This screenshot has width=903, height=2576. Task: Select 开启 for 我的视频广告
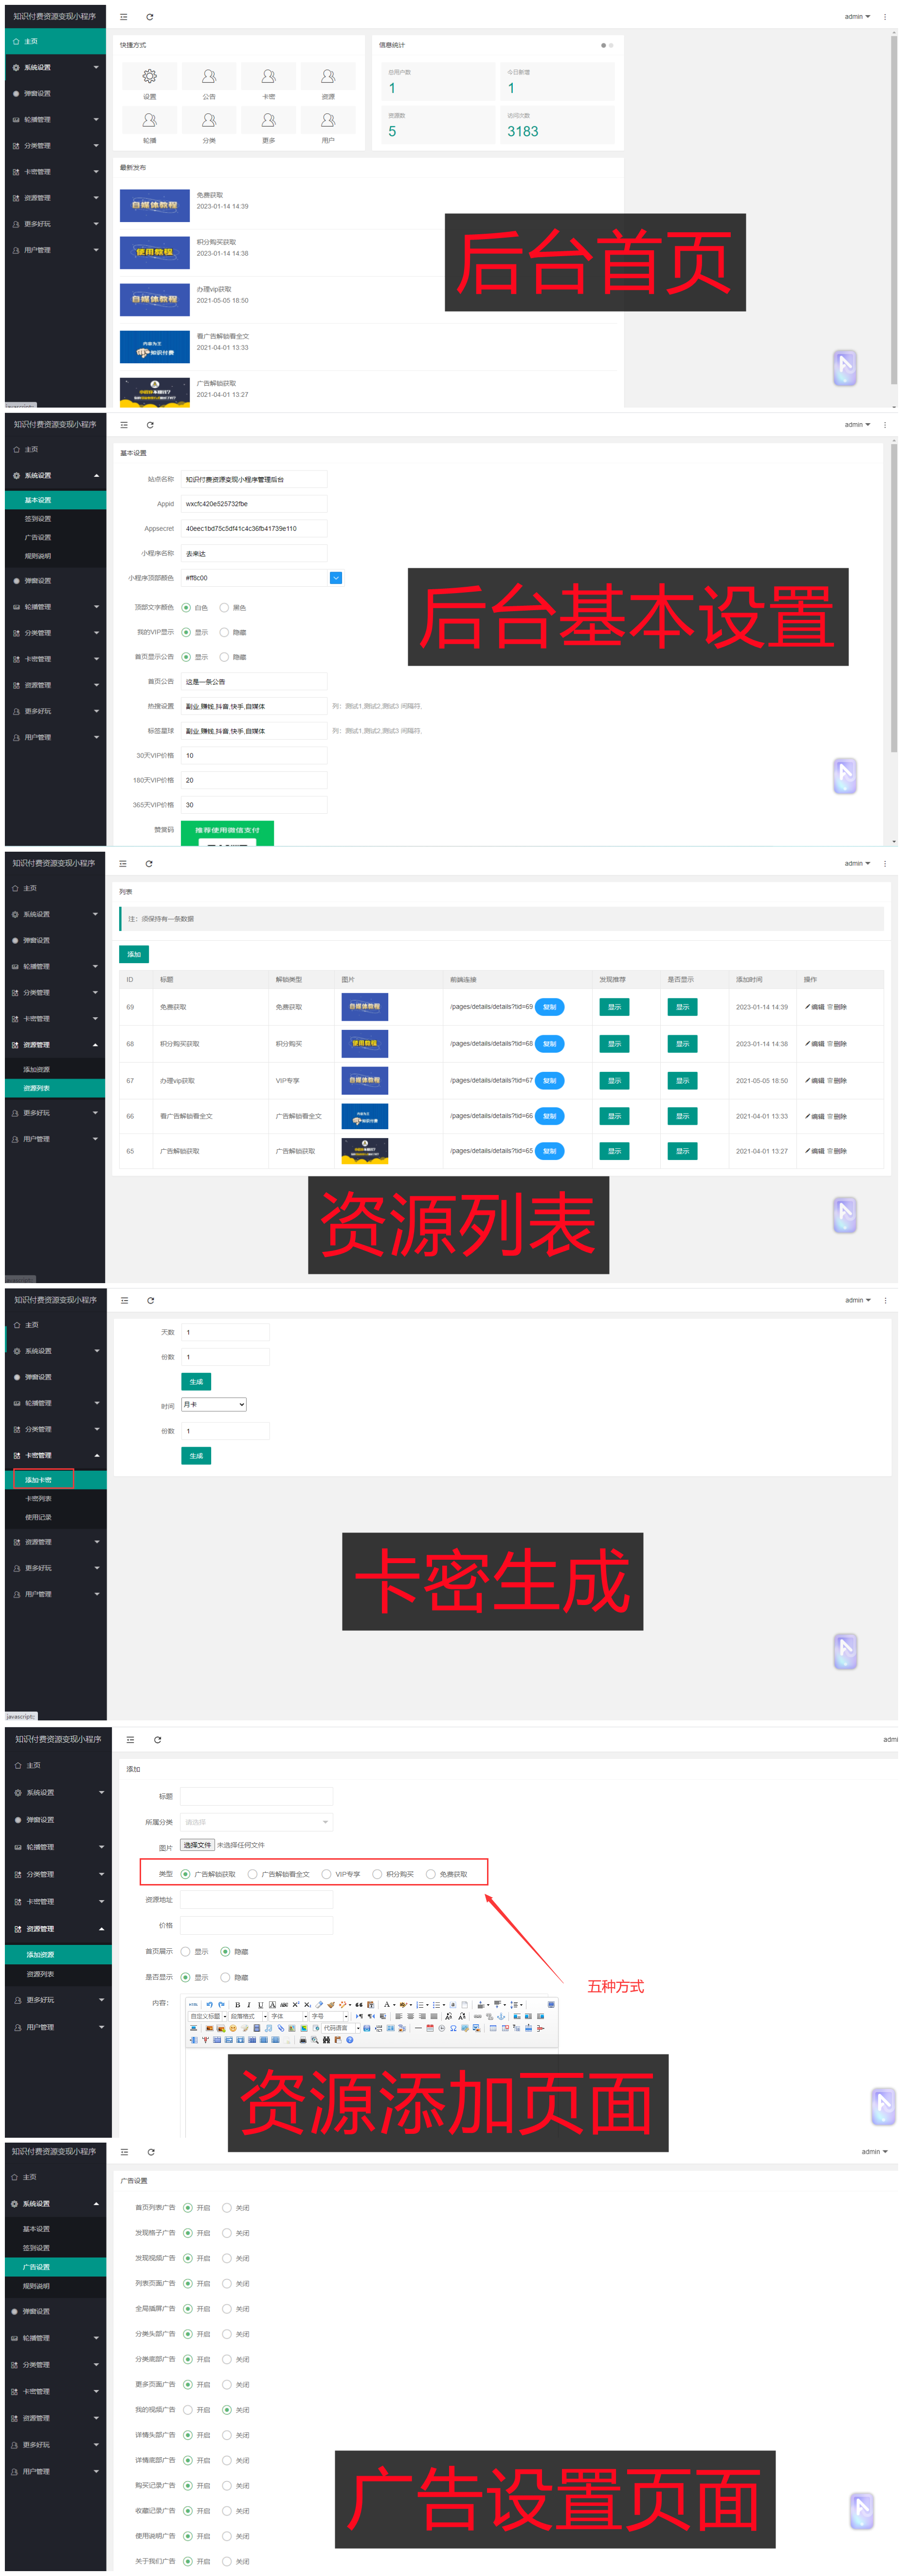pos(188,2410)
